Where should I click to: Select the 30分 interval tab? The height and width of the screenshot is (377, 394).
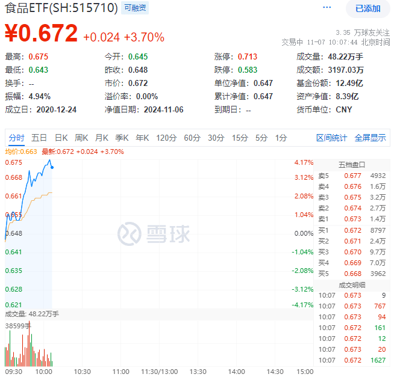click(216, 138)
